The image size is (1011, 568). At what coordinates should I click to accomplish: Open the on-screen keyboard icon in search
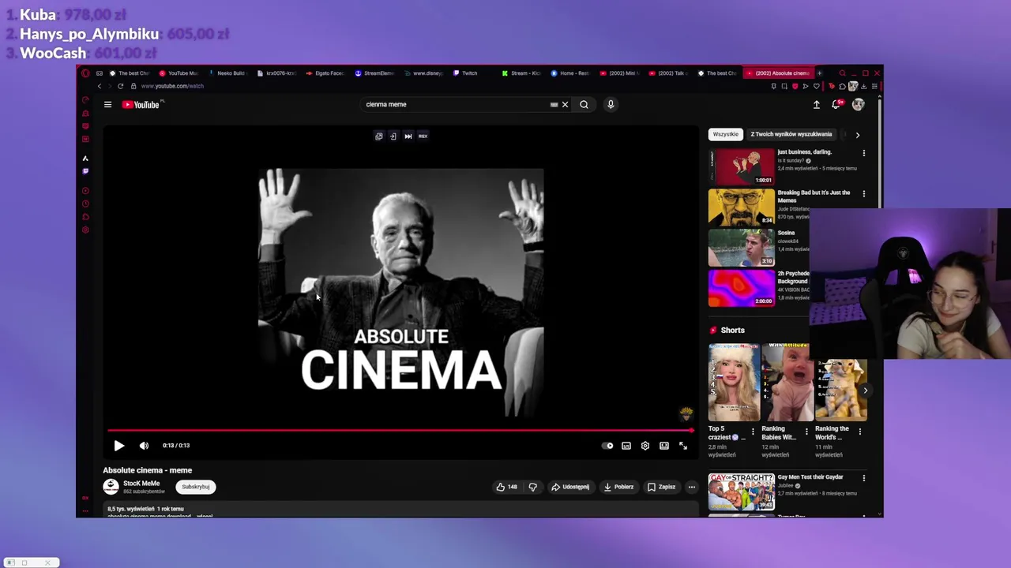(x=554, y=104)
